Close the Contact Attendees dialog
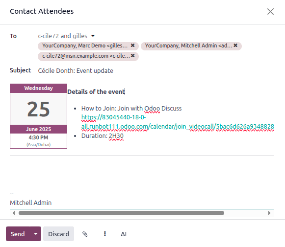This screenshot has width=285, height=247. click(270, 11)
